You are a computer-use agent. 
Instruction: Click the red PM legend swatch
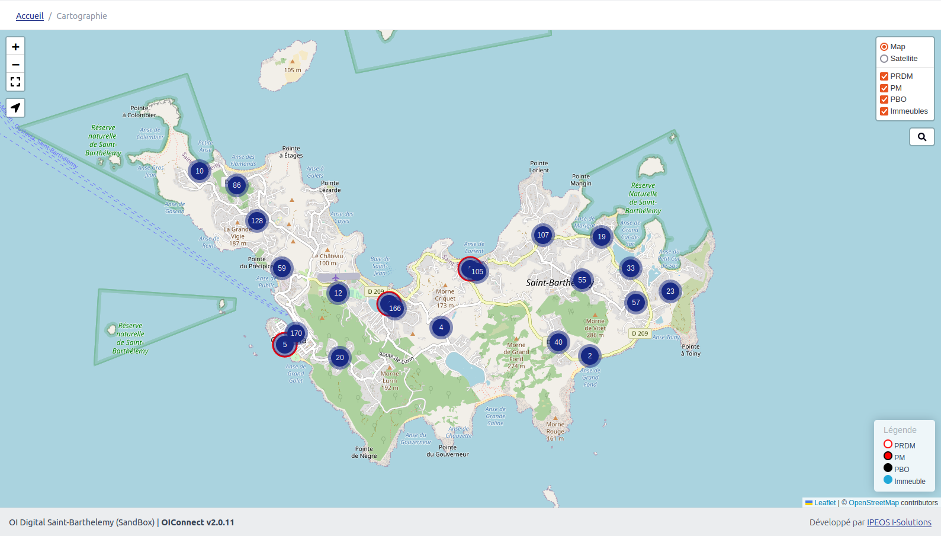point(888,456)
